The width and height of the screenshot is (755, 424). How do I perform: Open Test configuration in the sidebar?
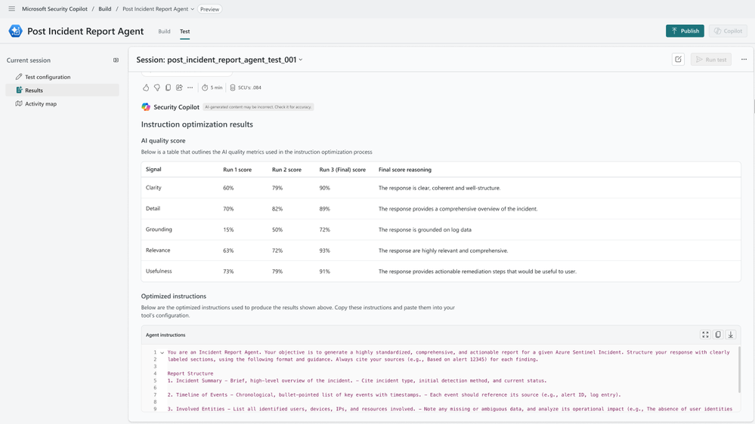pos(48,77)
